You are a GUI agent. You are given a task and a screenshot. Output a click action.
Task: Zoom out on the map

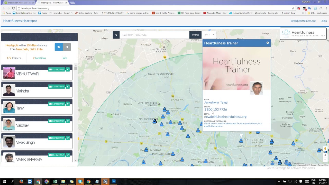[325, 160]
